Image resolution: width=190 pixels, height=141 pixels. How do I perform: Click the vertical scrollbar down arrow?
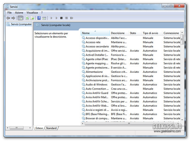click(182, 120)
